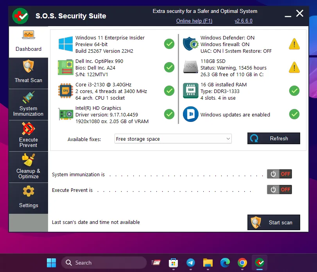
Task: Click the RAM icon beside 16 GB installed RAM
Action: click(x=191, y=91)
